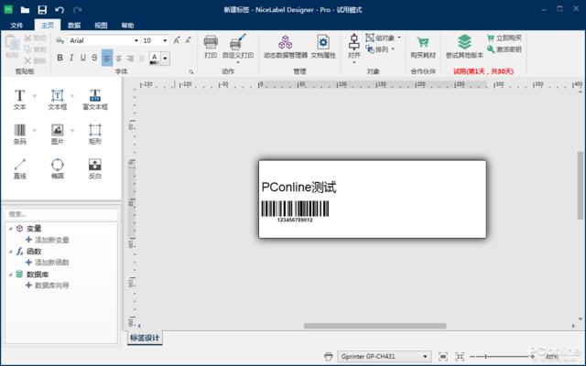
Task: Set text alignment to right
Action: [130, 59]
